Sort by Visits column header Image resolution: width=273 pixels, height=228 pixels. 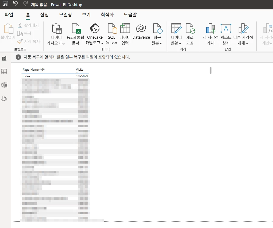[80, 70]
